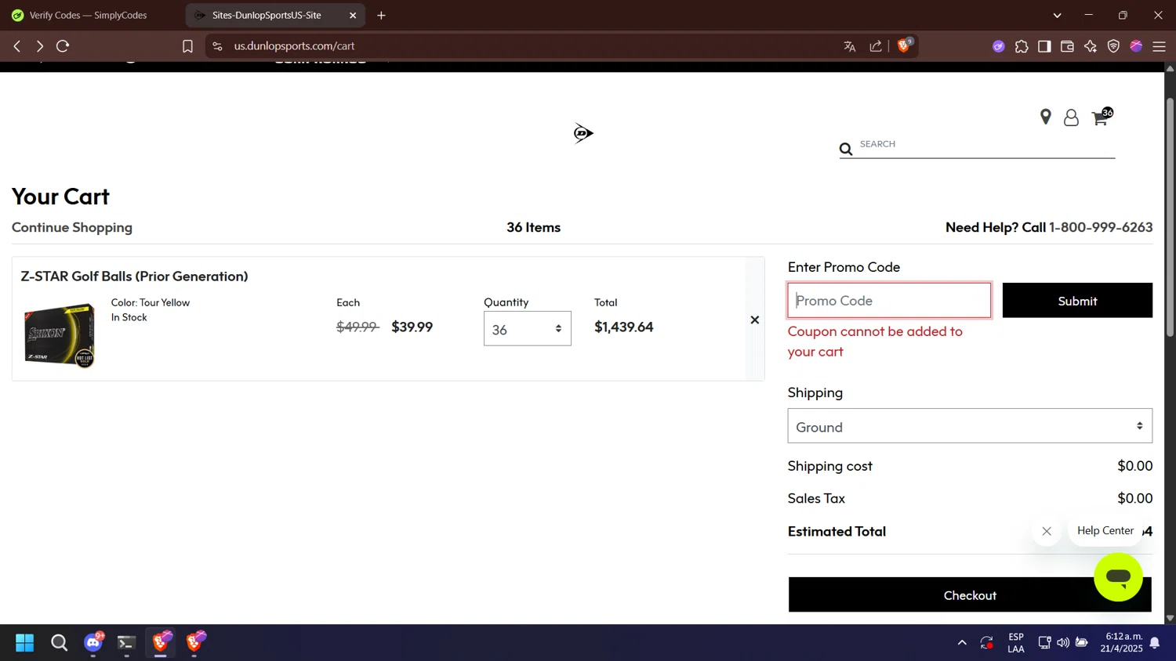Switch to Verify Codes SimplyCodes tab
Screen dimensions: 1176x661
coord(88,15)
